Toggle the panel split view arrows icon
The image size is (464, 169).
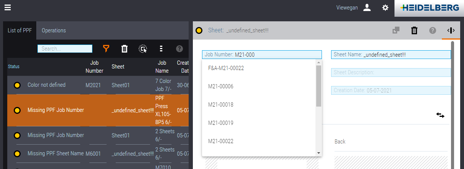[x=451, y=30]
